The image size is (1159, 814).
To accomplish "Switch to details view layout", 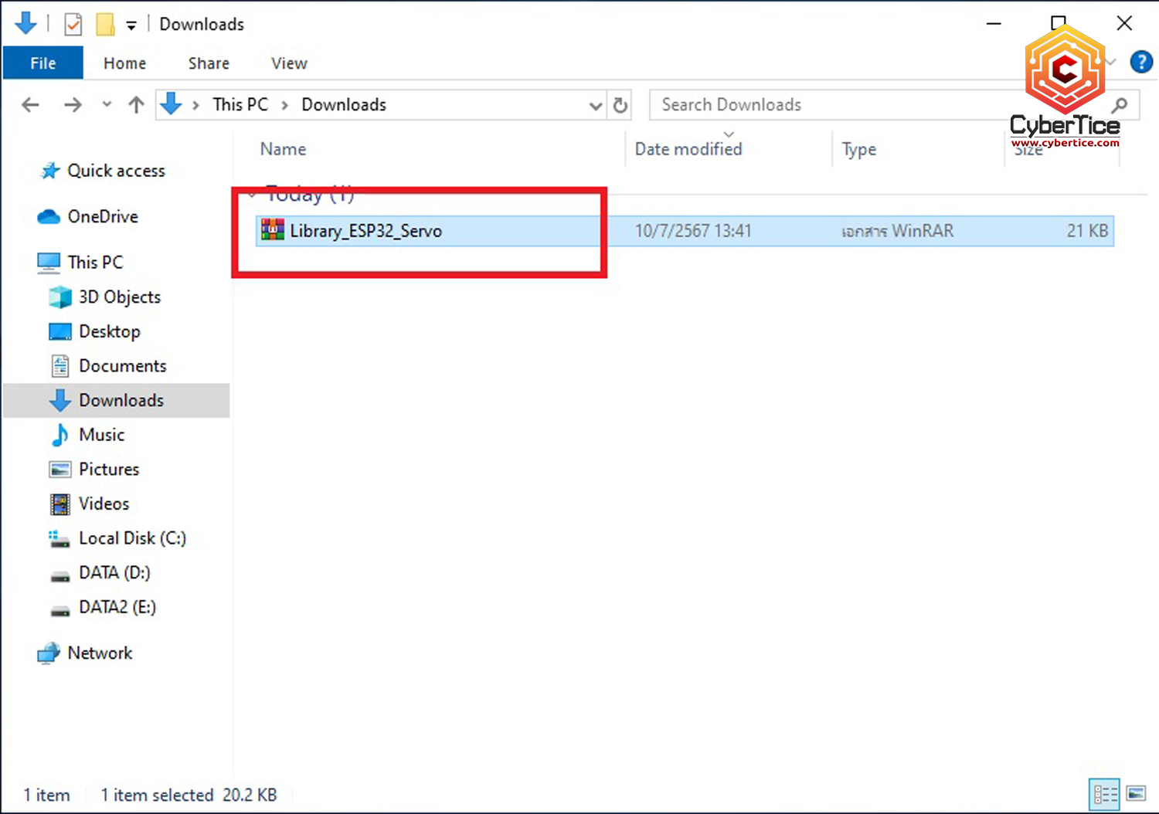I will tap(1105, 794).
